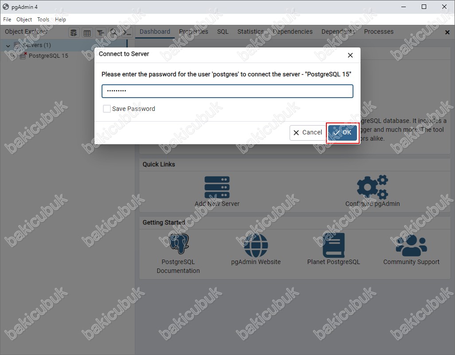Expand the PostgreSQL 15 tree node

(14, 56)
